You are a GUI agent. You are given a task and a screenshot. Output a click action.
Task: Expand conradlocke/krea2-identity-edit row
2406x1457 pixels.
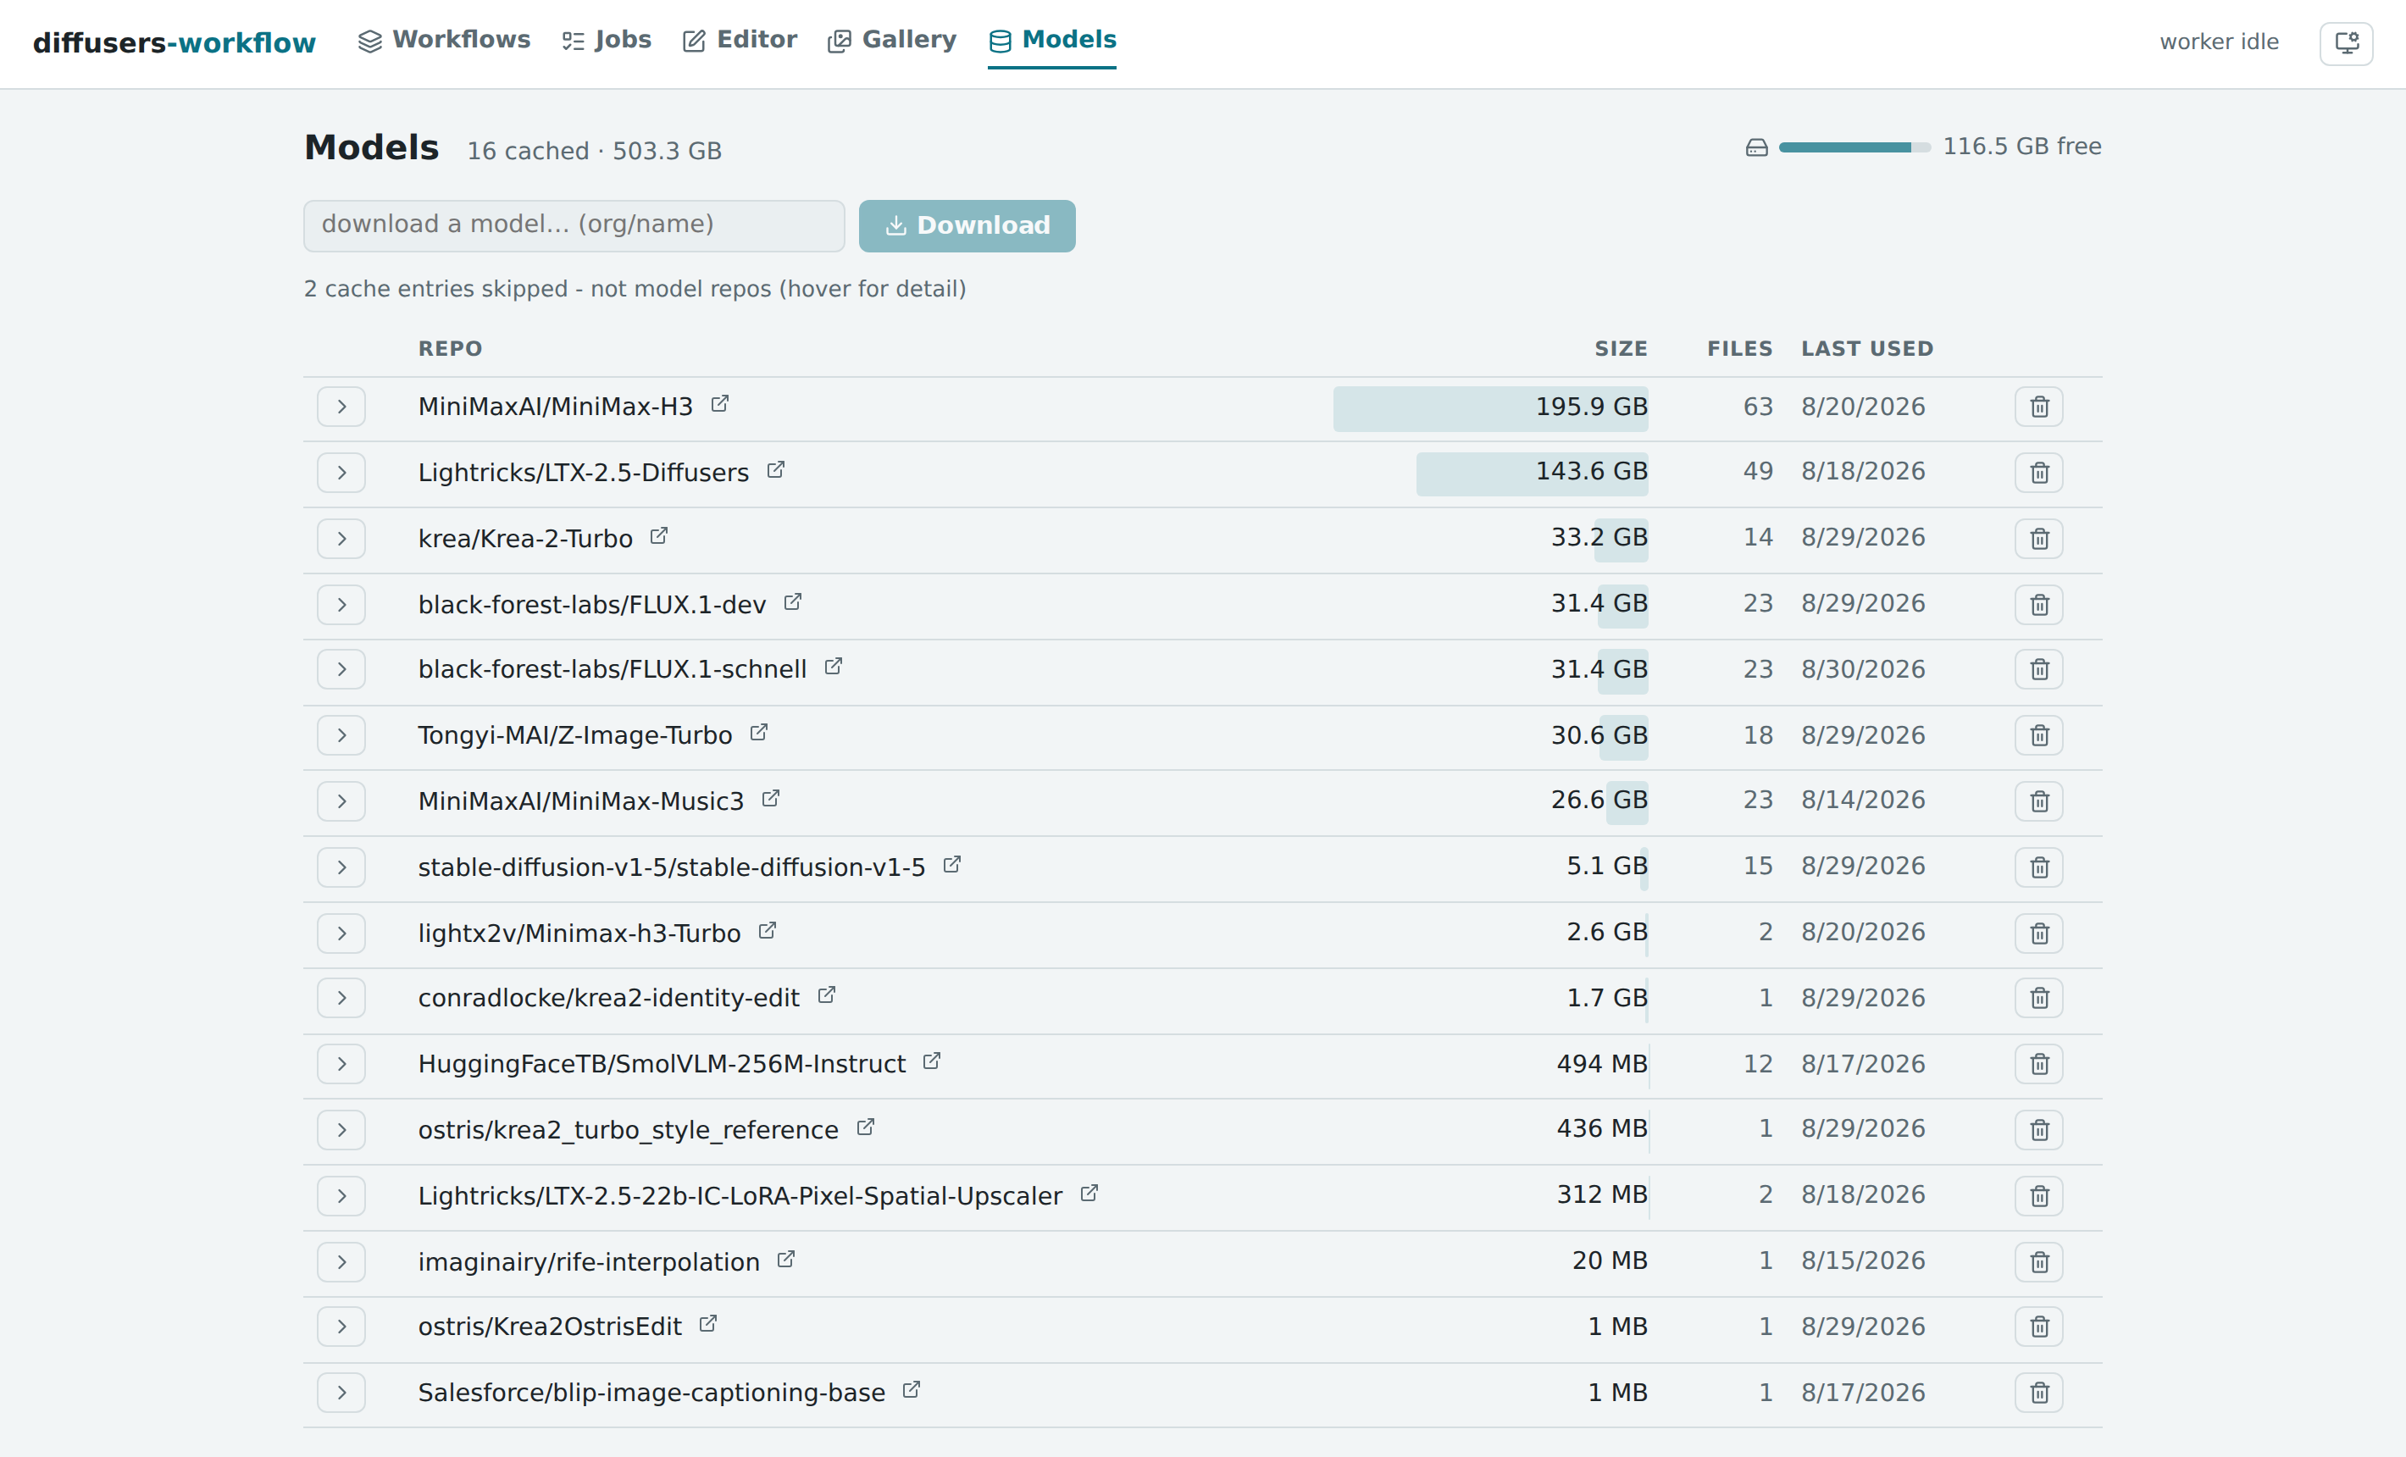point(341,998)
